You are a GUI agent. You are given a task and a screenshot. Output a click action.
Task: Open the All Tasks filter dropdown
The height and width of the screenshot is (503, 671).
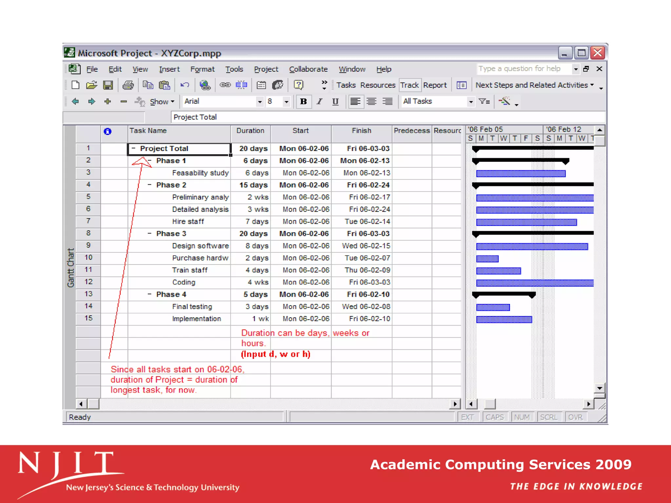[471, 102]
